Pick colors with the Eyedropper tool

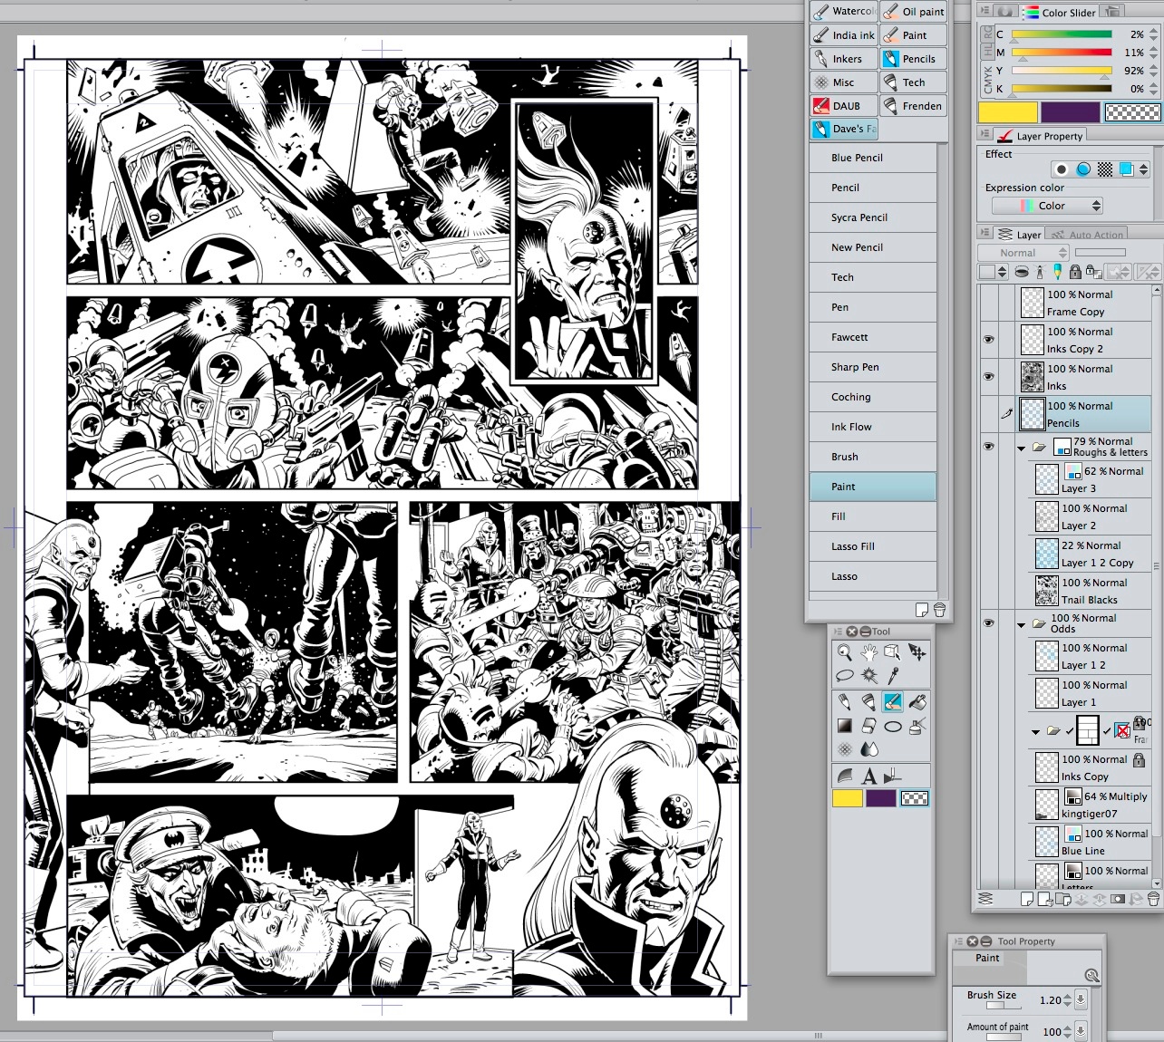coord(891,675)
